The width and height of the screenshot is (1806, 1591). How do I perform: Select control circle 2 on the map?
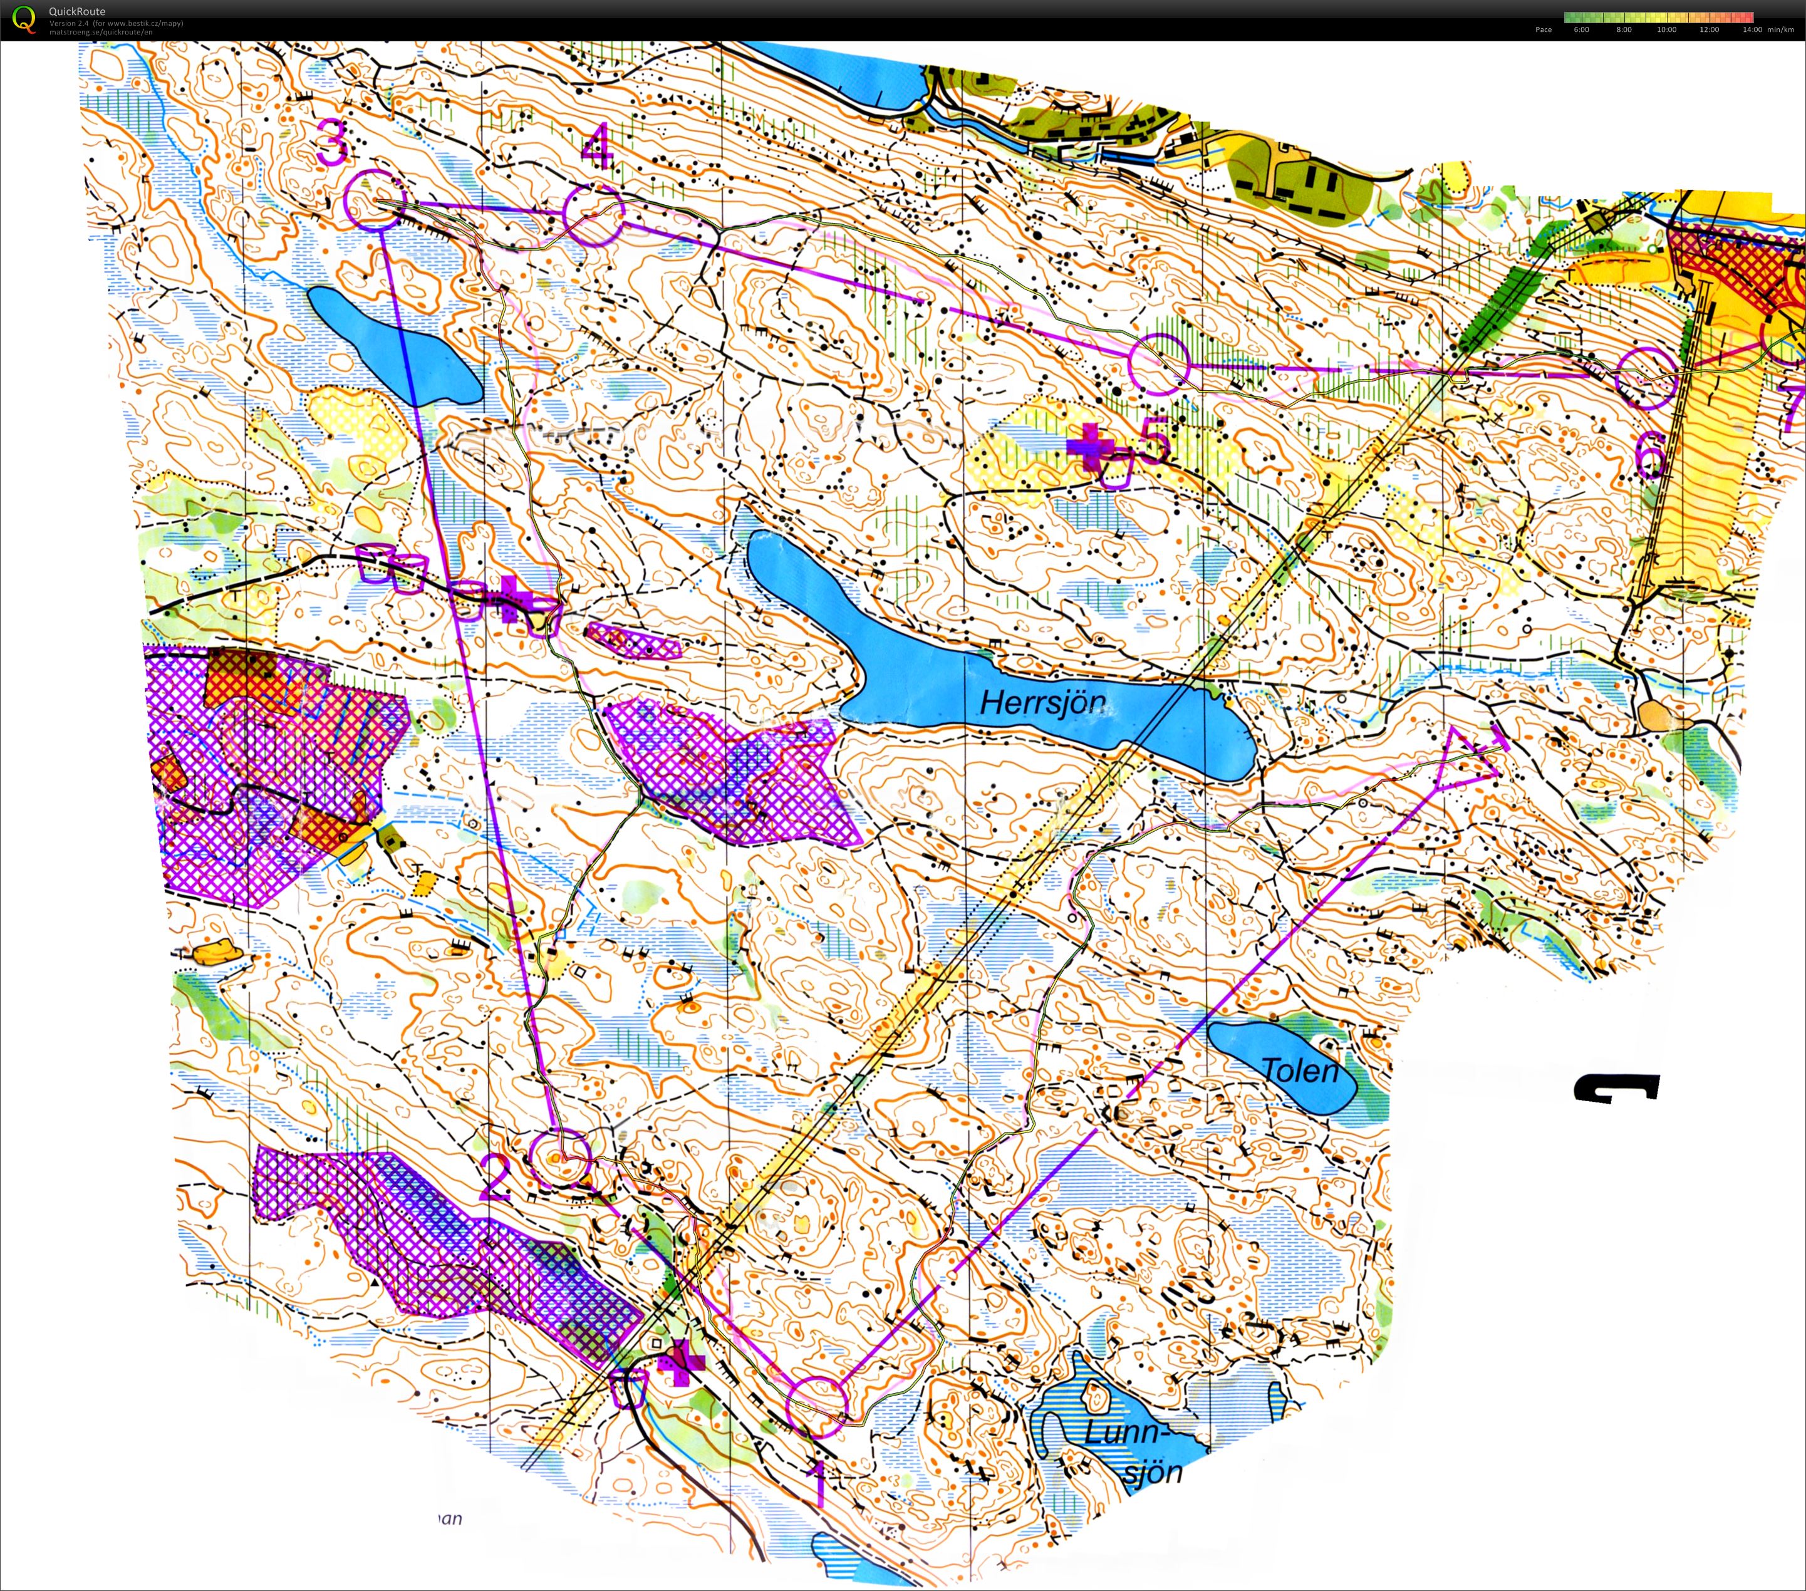coord(560,1158)
